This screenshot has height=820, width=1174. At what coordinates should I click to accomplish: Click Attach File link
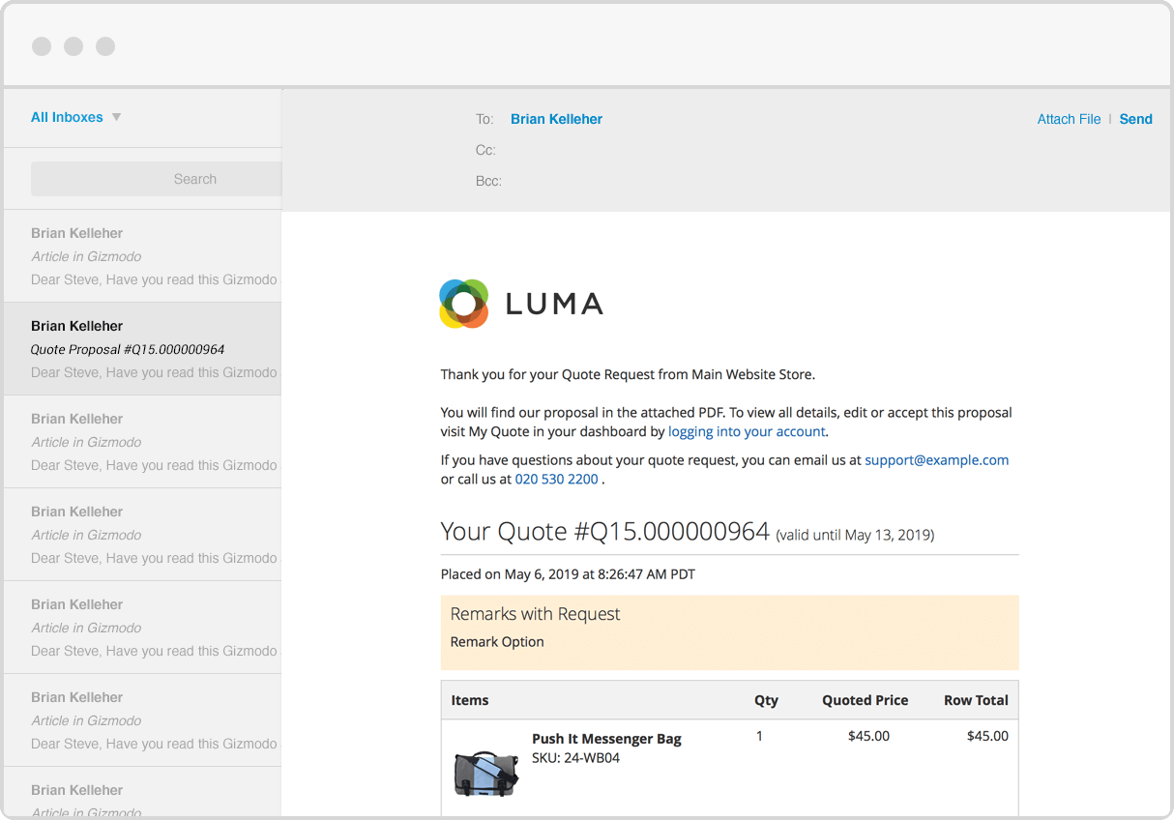click(1069, 119)
